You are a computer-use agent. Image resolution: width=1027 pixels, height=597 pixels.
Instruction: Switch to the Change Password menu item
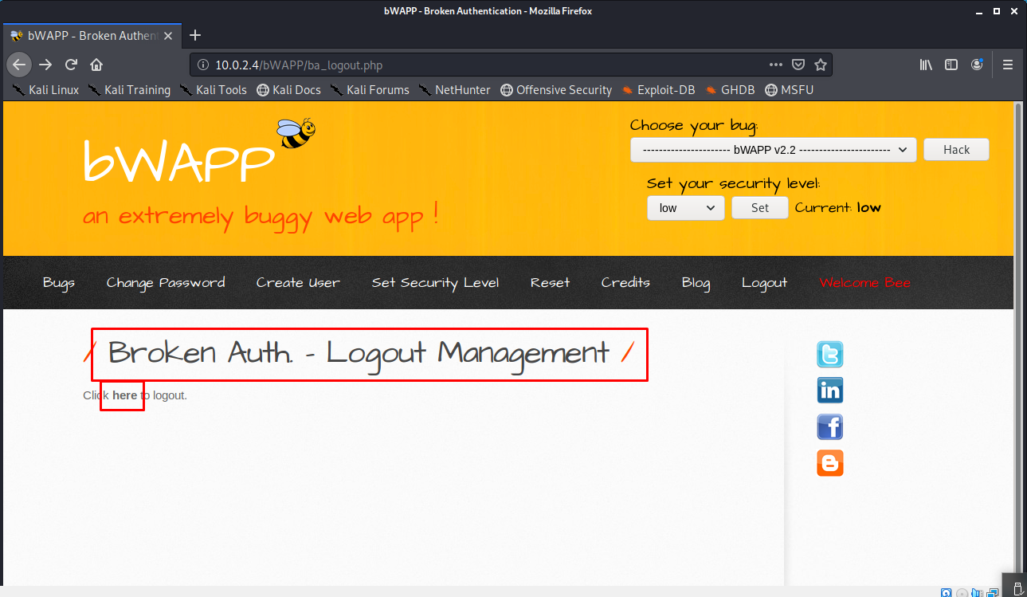(165, 282)
